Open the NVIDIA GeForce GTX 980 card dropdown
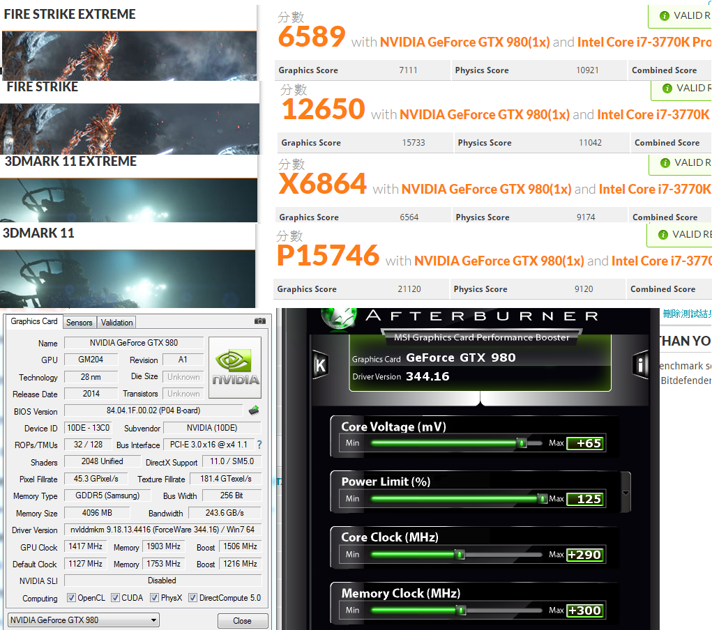The height and width of the screenshot is (630, 712). pos(84,620)
